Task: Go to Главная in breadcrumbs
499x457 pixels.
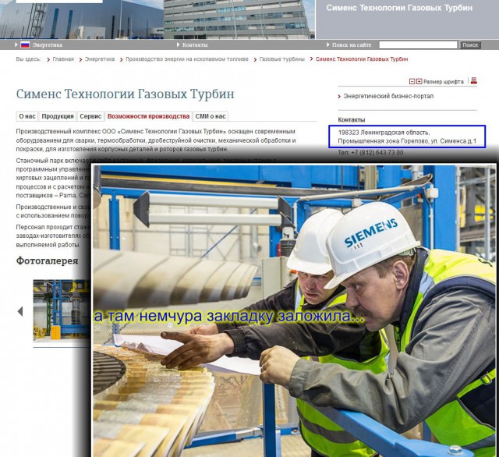Action: click(63, 59)
